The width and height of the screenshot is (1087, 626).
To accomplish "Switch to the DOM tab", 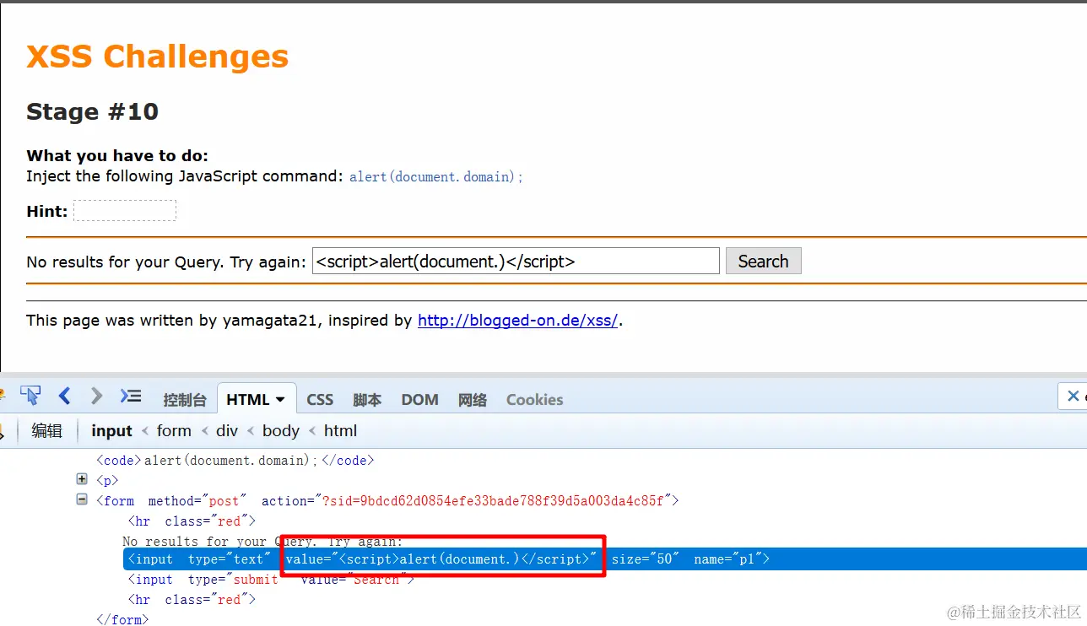I will pyautogui.click(x=419, y=400).
